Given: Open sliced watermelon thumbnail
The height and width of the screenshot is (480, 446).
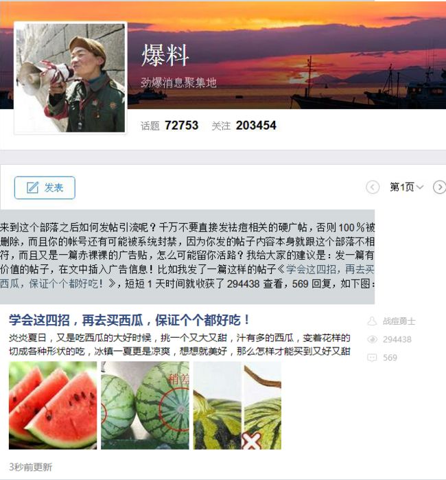Looking at the screenshot, I should click(53, 405).
